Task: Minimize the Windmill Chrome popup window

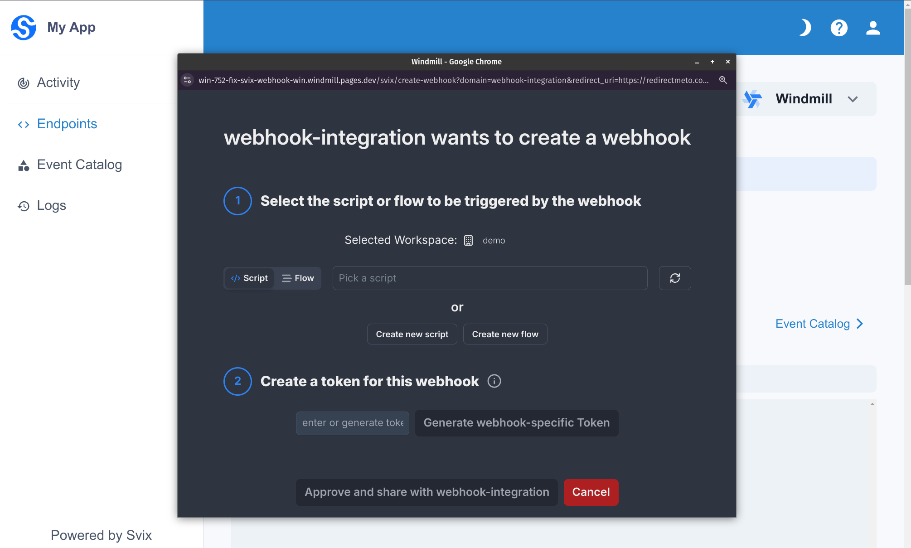Action: (x=697, y=62)
